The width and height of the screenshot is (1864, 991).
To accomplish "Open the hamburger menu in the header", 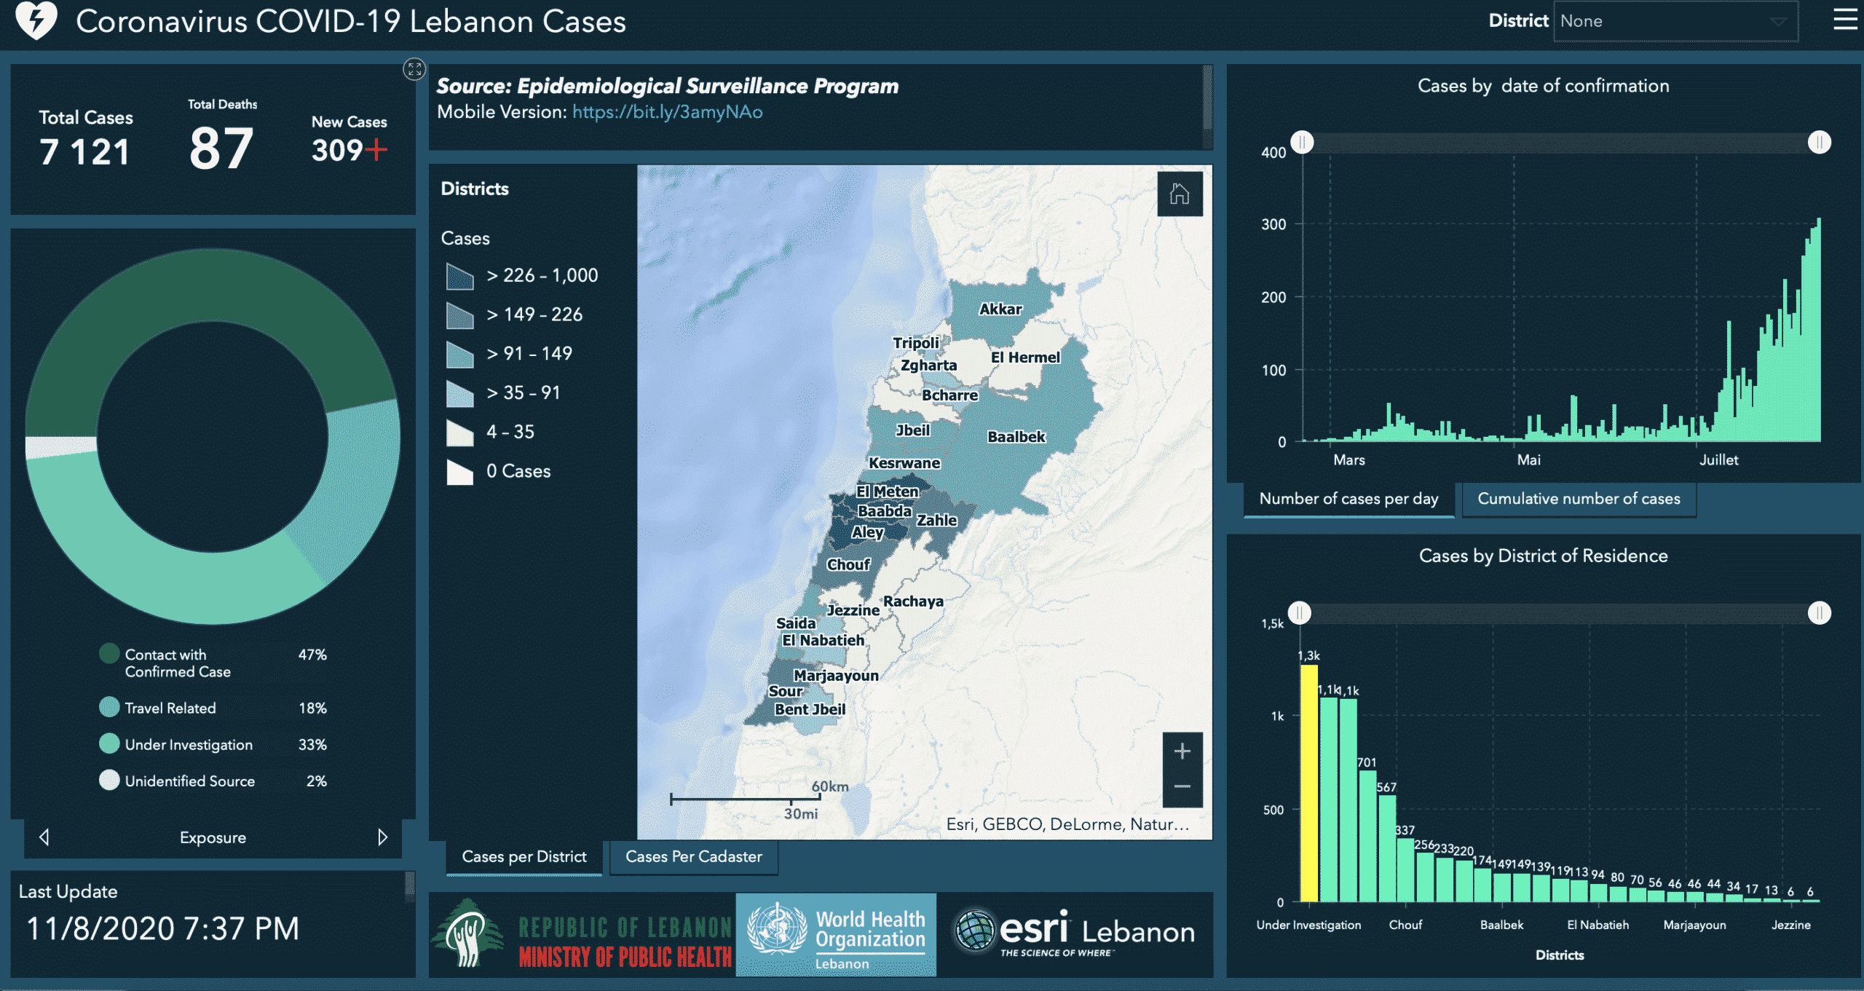I will tap(1844, 20).
